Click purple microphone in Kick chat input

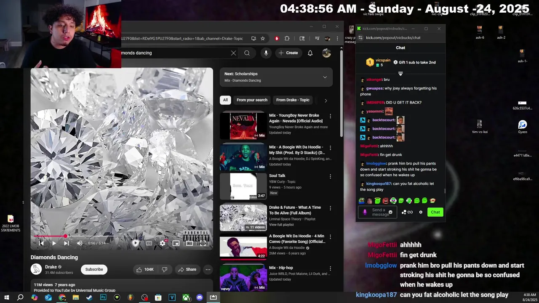[x=365, y=212]
